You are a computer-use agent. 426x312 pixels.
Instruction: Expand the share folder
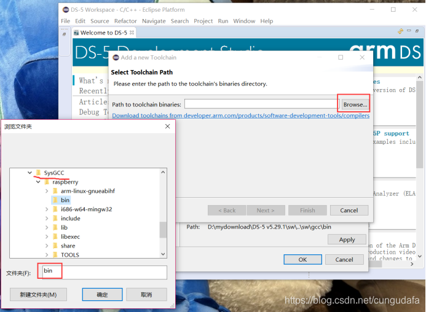47,246
